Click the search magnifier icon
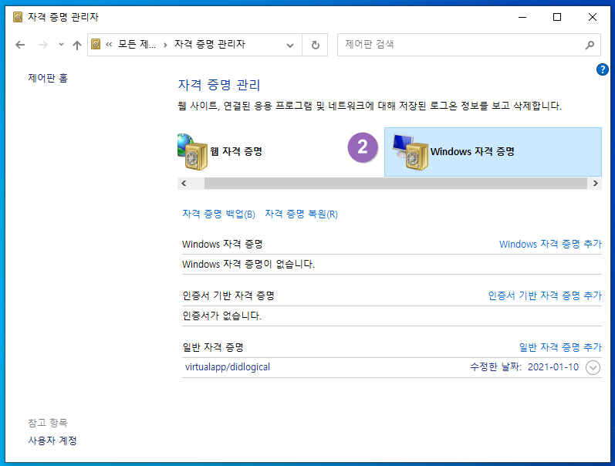Image resolution: width=615 pixels, height=466 pixels. click(590, 45)
